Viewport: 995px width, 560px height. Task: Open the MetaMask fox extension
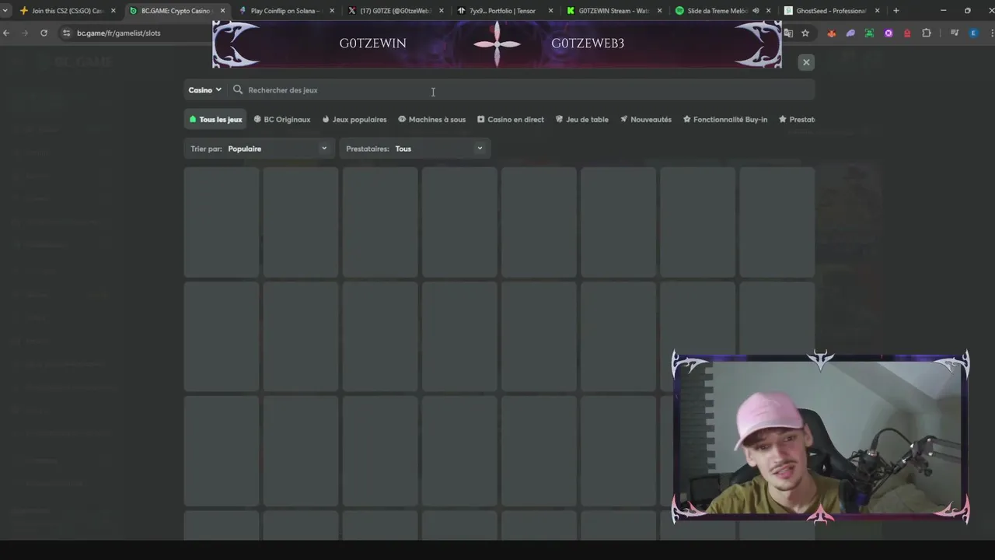[x=832, y=33]
